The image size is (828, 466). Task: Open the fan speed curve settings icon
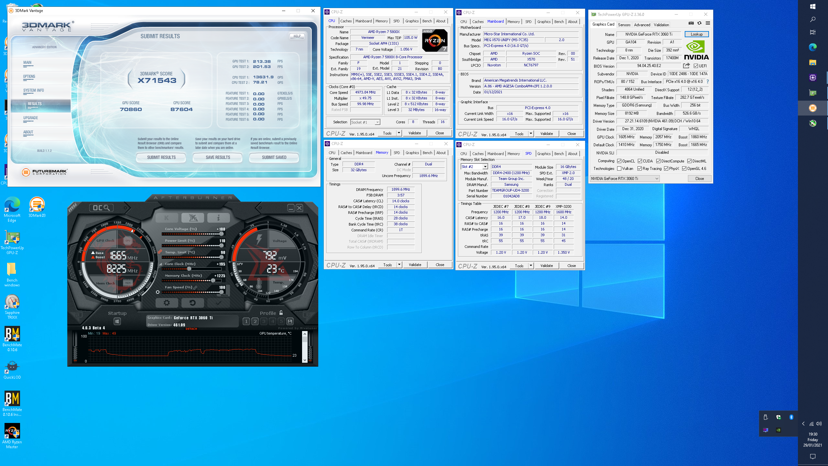158,292
